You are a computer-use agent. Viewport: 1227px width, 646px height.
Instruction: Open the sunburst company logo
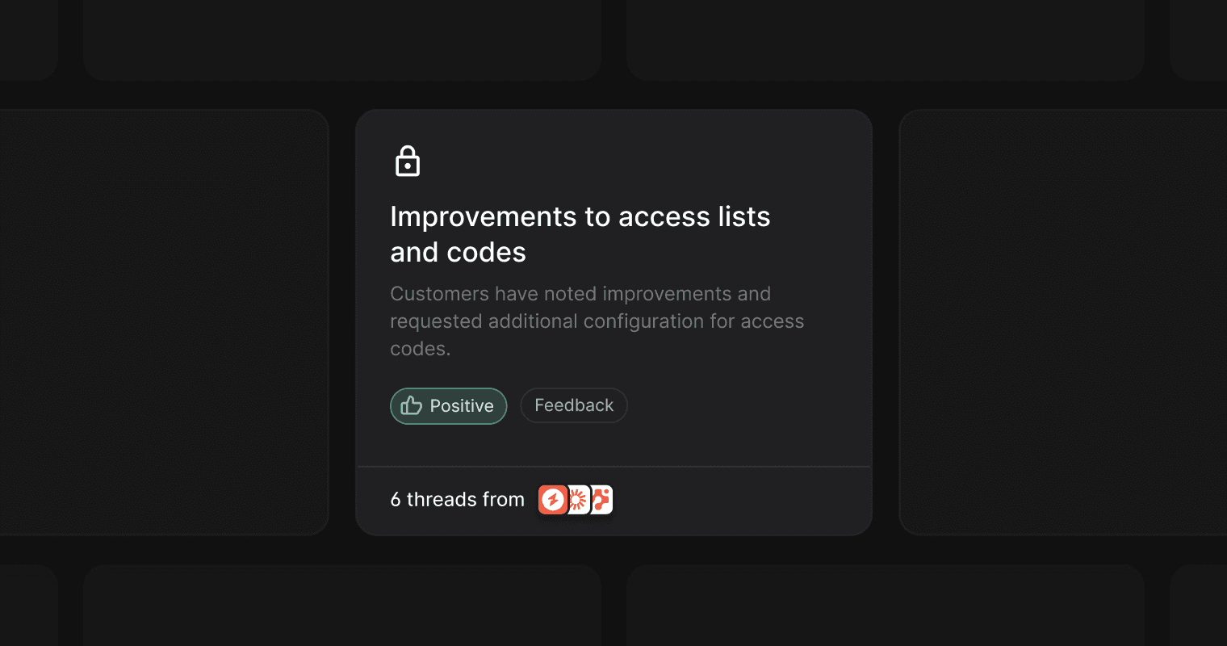(x=578, y=500)
